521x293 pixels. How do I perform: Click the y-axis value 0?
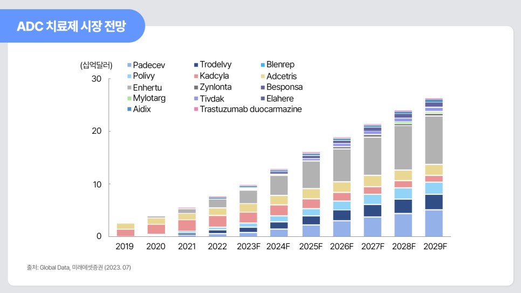coord(99,236)
